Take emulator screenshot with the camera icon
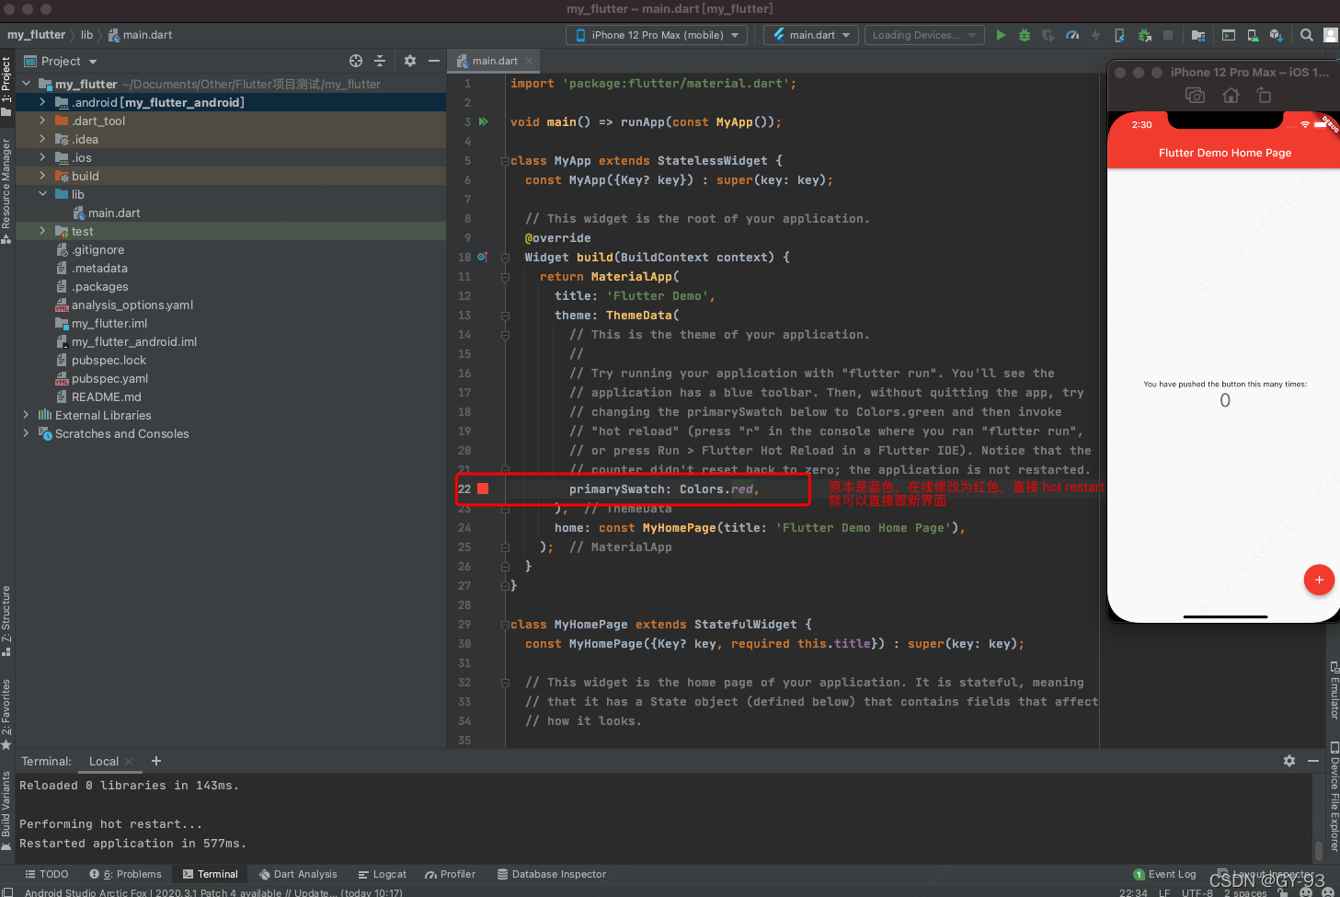Image resolution: width=1340 pixels, height=897 pixels. tap(1195, 95)
